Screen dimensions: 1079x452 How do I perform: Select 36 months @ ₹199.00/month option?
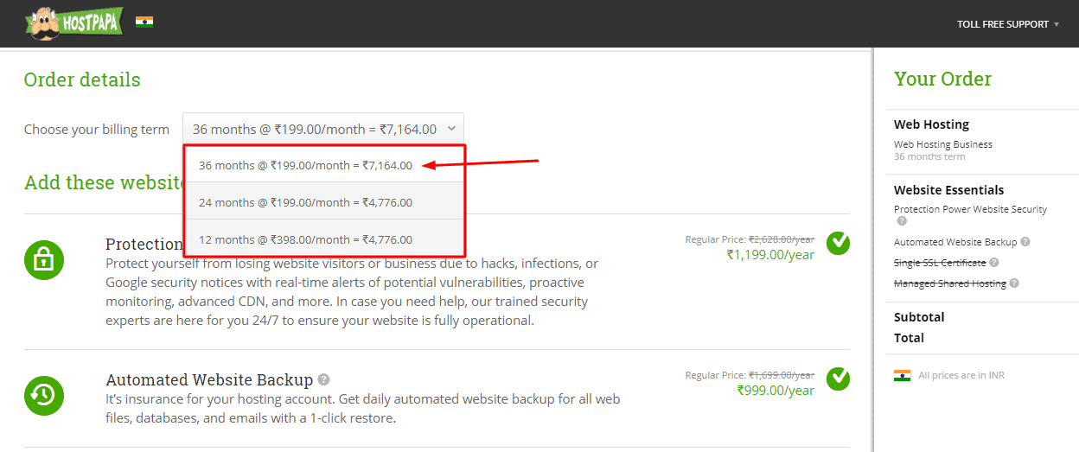[x=305, y=165]
